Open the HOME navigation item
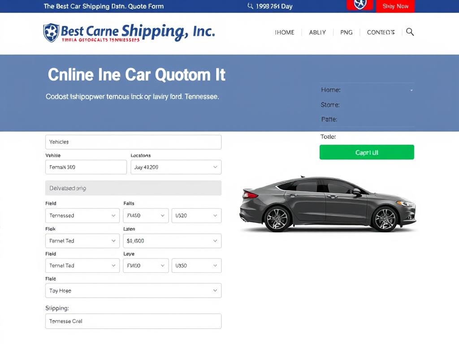 (x=284, y=32)
